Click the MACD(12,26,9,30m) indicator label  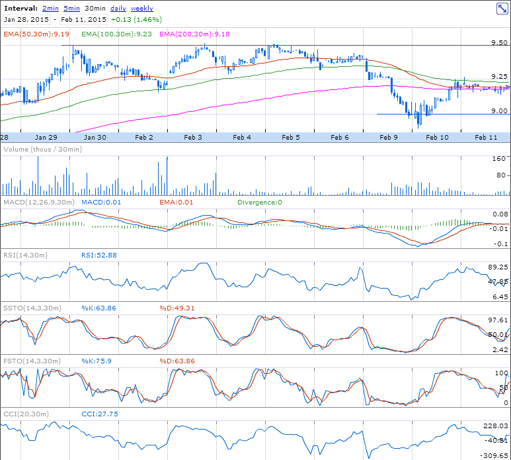(x=39, y=203)
